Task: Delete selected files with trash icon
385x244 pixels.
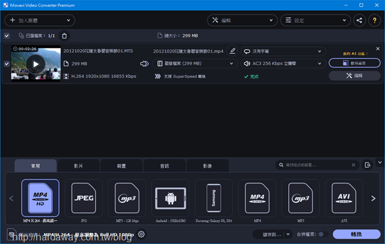Action: [64, 36]
